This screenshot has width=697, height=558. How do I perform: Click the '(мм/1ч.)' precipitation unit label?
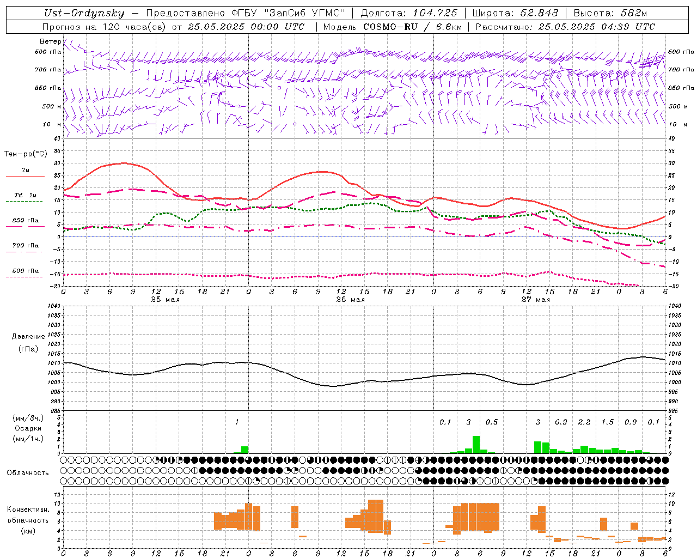coord(28,439)
